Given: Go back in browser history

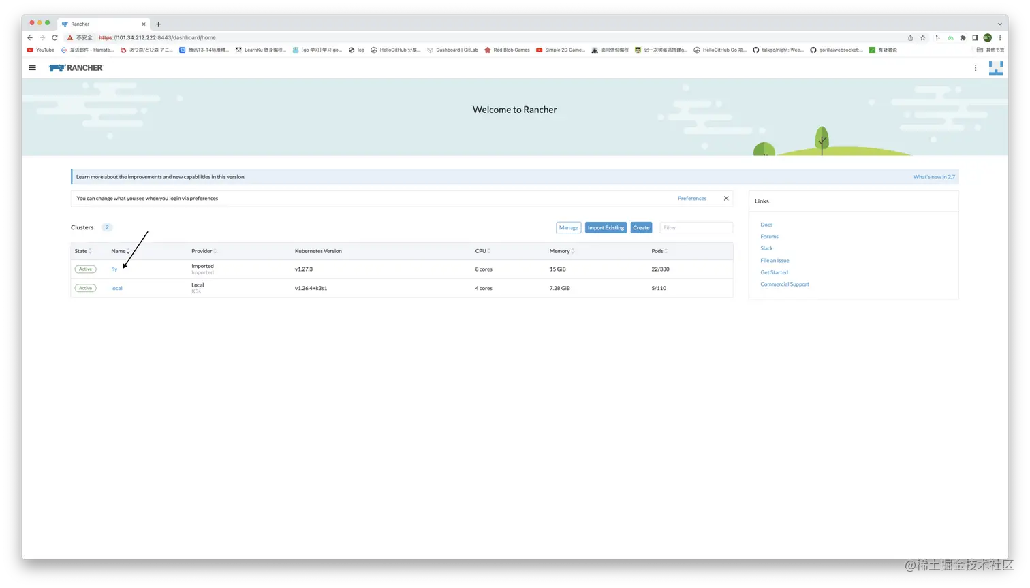Looking at the screenshot, I should tap(30, 38).
